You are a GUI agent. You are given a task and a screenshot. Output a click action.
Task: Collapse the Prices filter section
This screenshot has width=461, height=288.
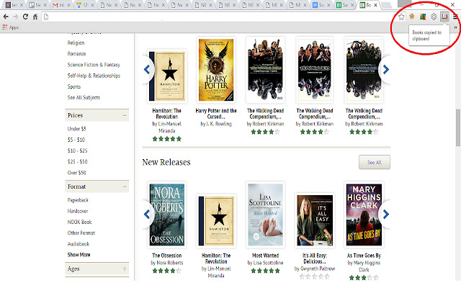[125, 115]
